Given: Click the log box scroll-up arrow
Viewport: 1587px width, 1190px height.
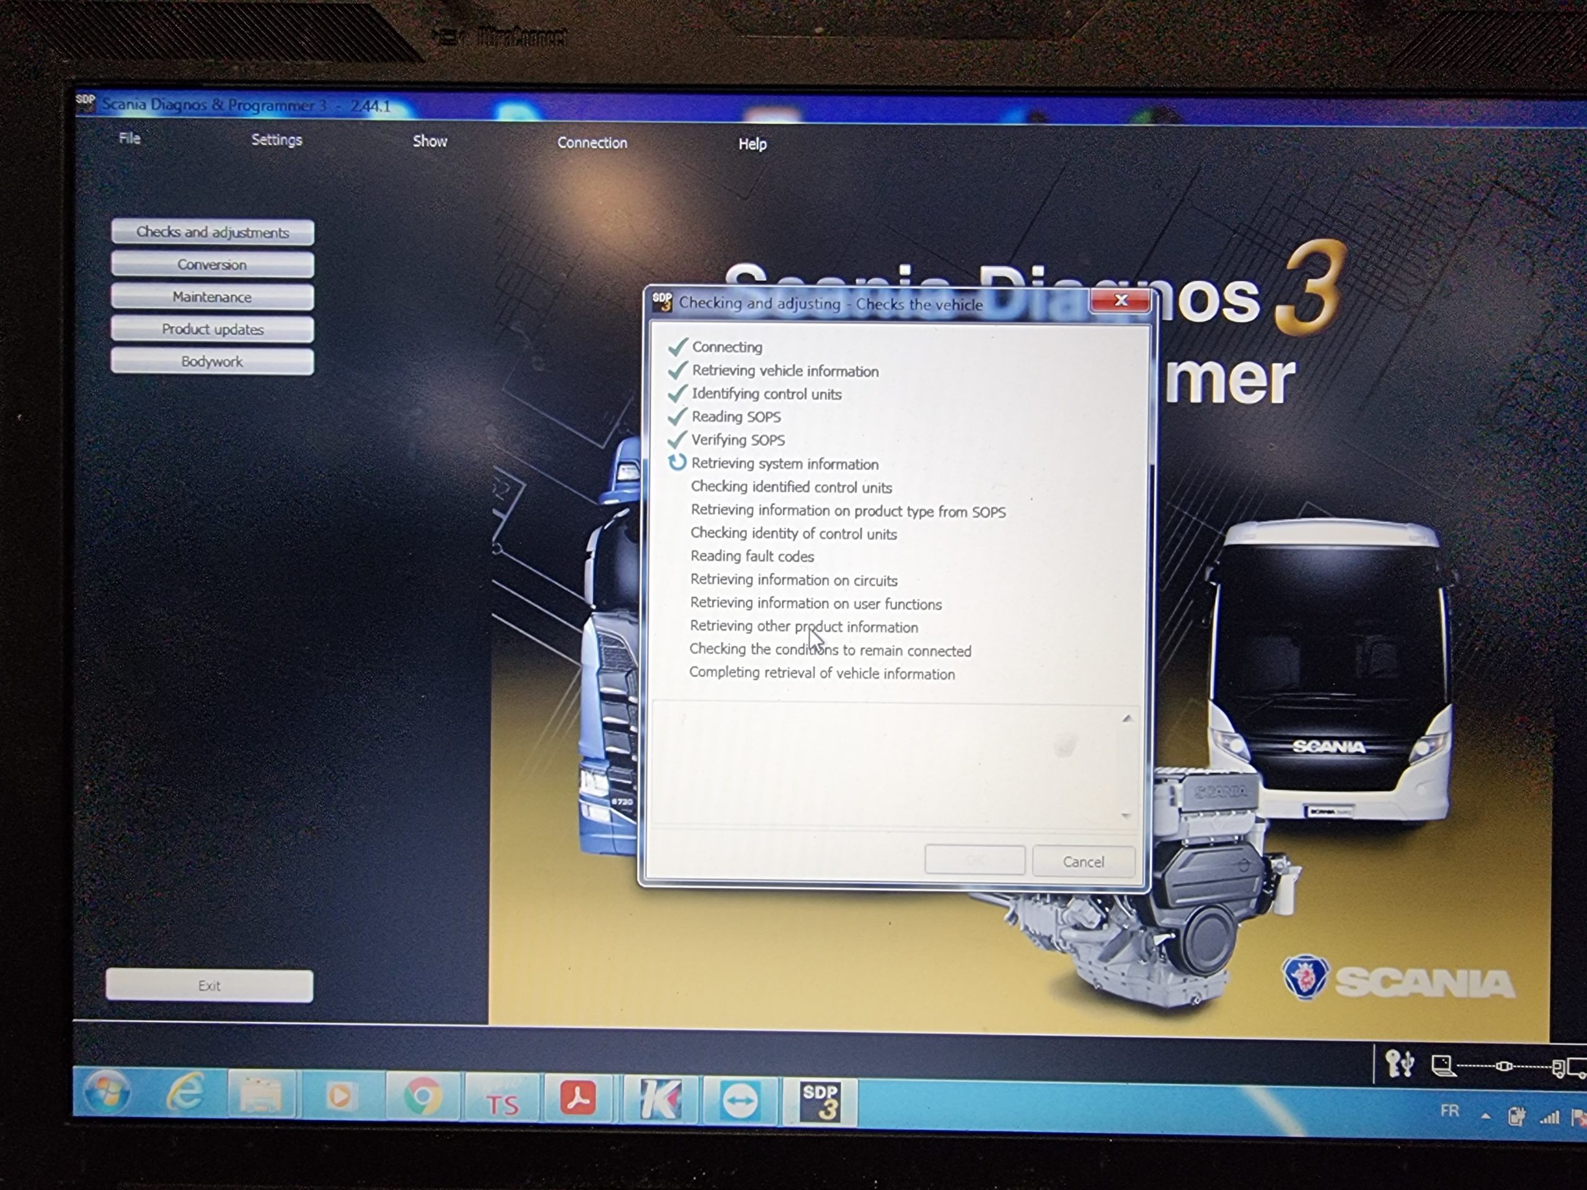Looking at the screenshot, I should point(1127,718).
